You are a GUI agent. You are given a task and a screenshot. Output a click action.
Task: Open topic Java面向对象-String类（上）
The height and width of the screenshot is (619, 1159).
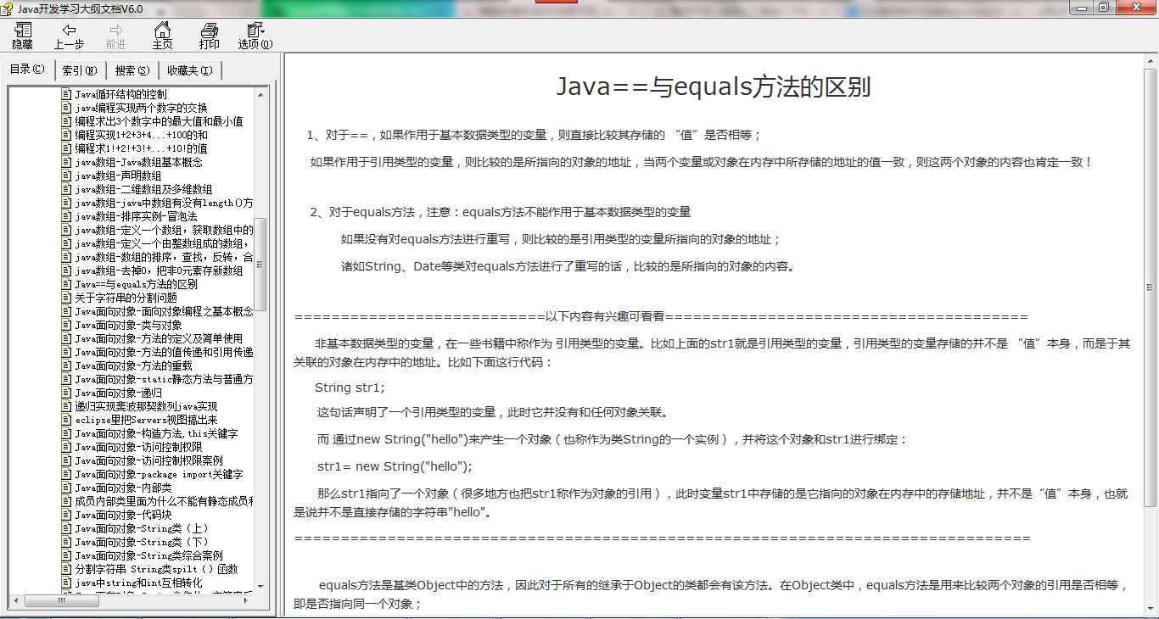[x=141, y=528]
